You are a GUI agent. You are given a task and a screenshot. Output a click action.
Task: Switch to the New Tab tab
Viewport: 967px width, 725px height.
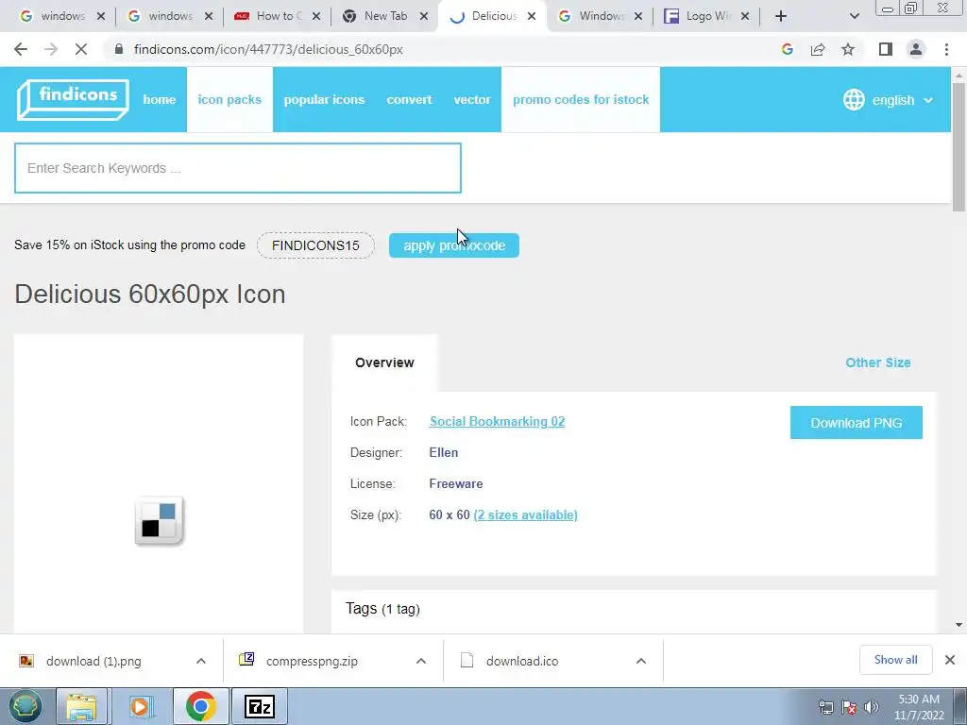coord(385,16)
